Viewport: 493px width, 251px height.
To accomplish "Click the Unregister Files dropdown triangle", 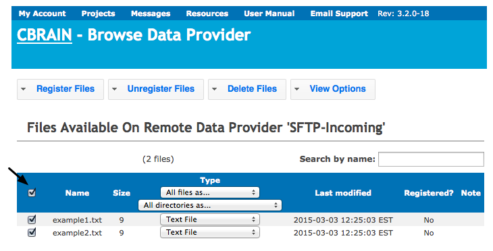I will (114, 89).
